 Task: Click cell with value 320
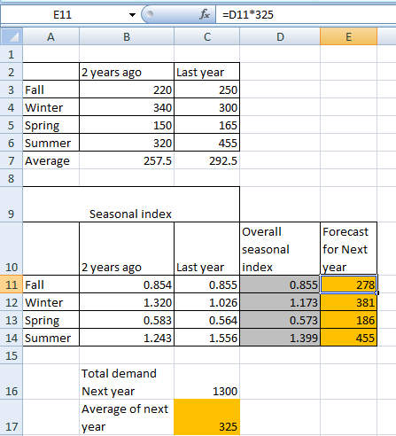point(127,143)
